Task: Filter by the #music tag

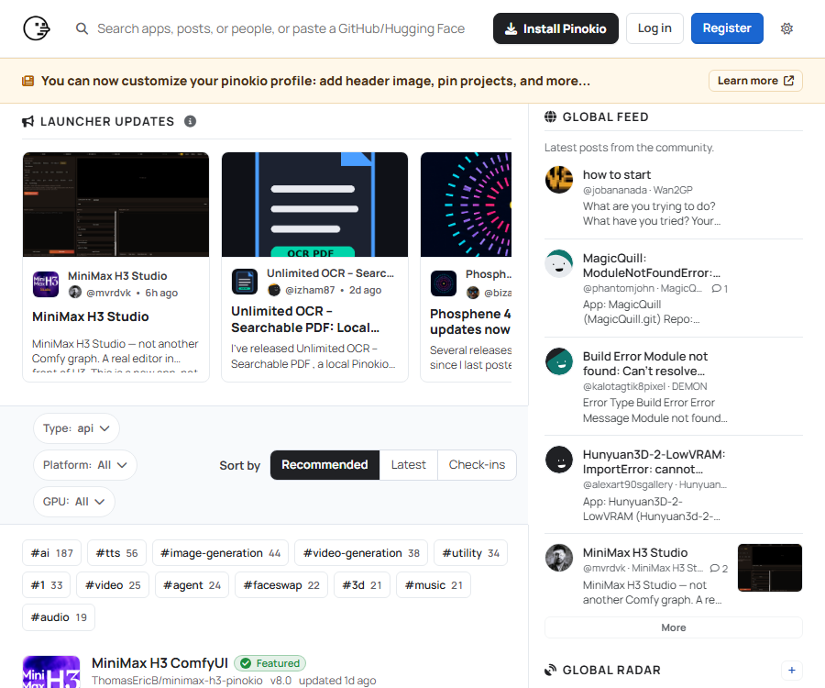Action: tap(434, 585)
